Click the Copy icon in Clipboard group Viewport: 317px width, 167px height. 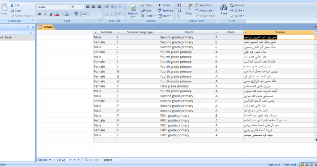tap(12, 11)
